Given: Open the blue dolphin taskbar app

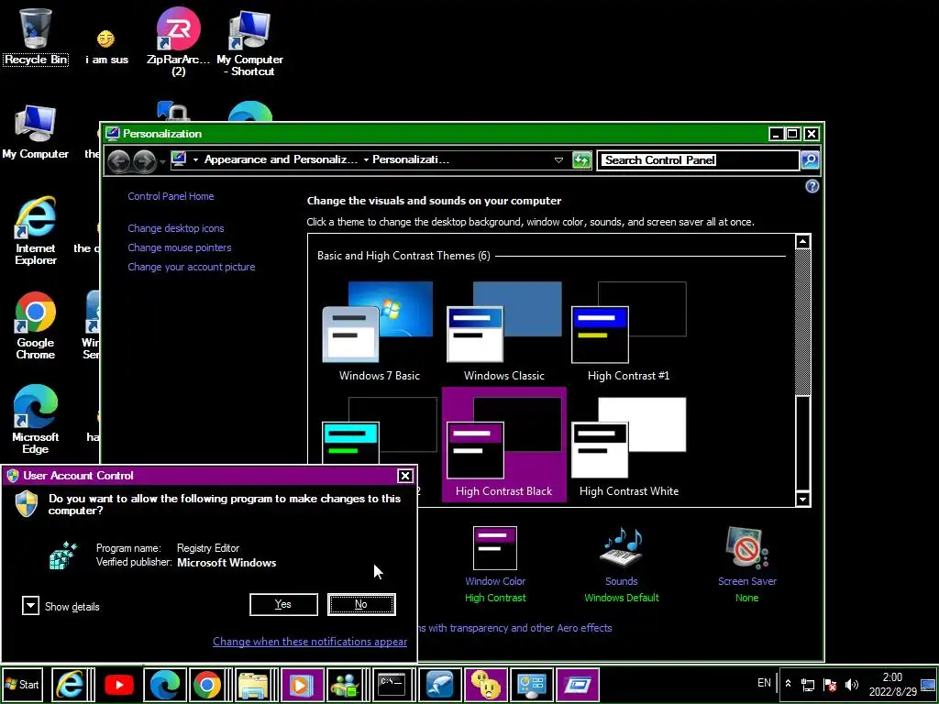Looking at the screenshot, I should point(439,684).
